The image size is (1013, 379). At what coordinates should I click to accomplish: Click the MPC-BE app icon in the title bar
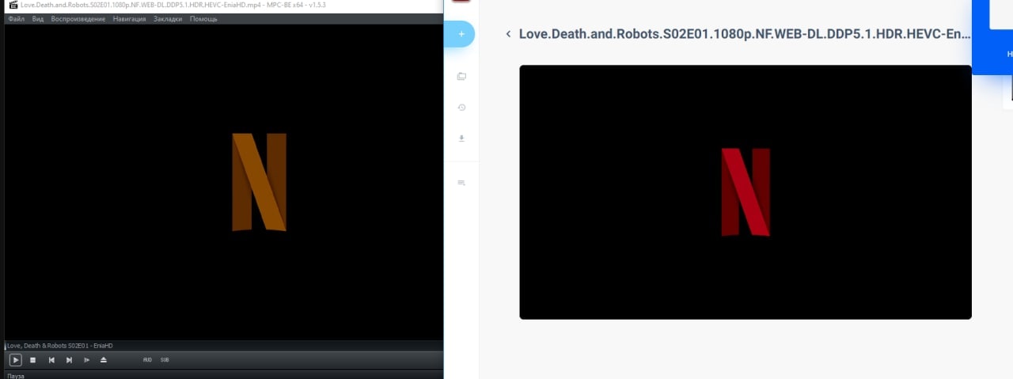(x=13, y=5)
